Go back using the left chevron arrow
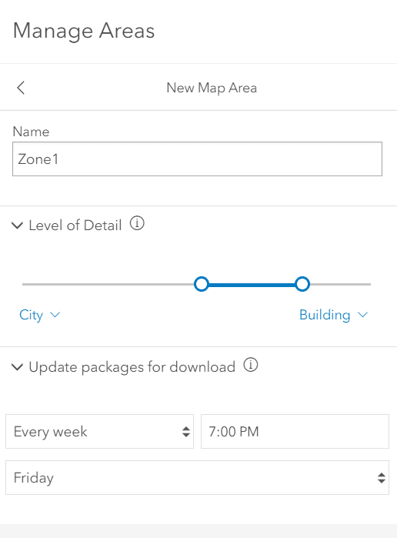 21,88
